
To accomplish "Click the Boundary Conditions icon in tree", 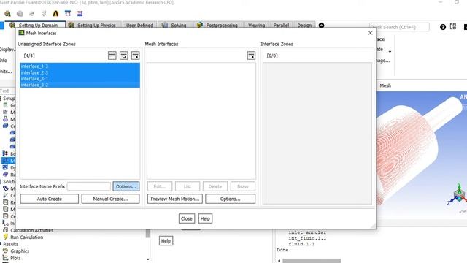I will tap(5, 153).
